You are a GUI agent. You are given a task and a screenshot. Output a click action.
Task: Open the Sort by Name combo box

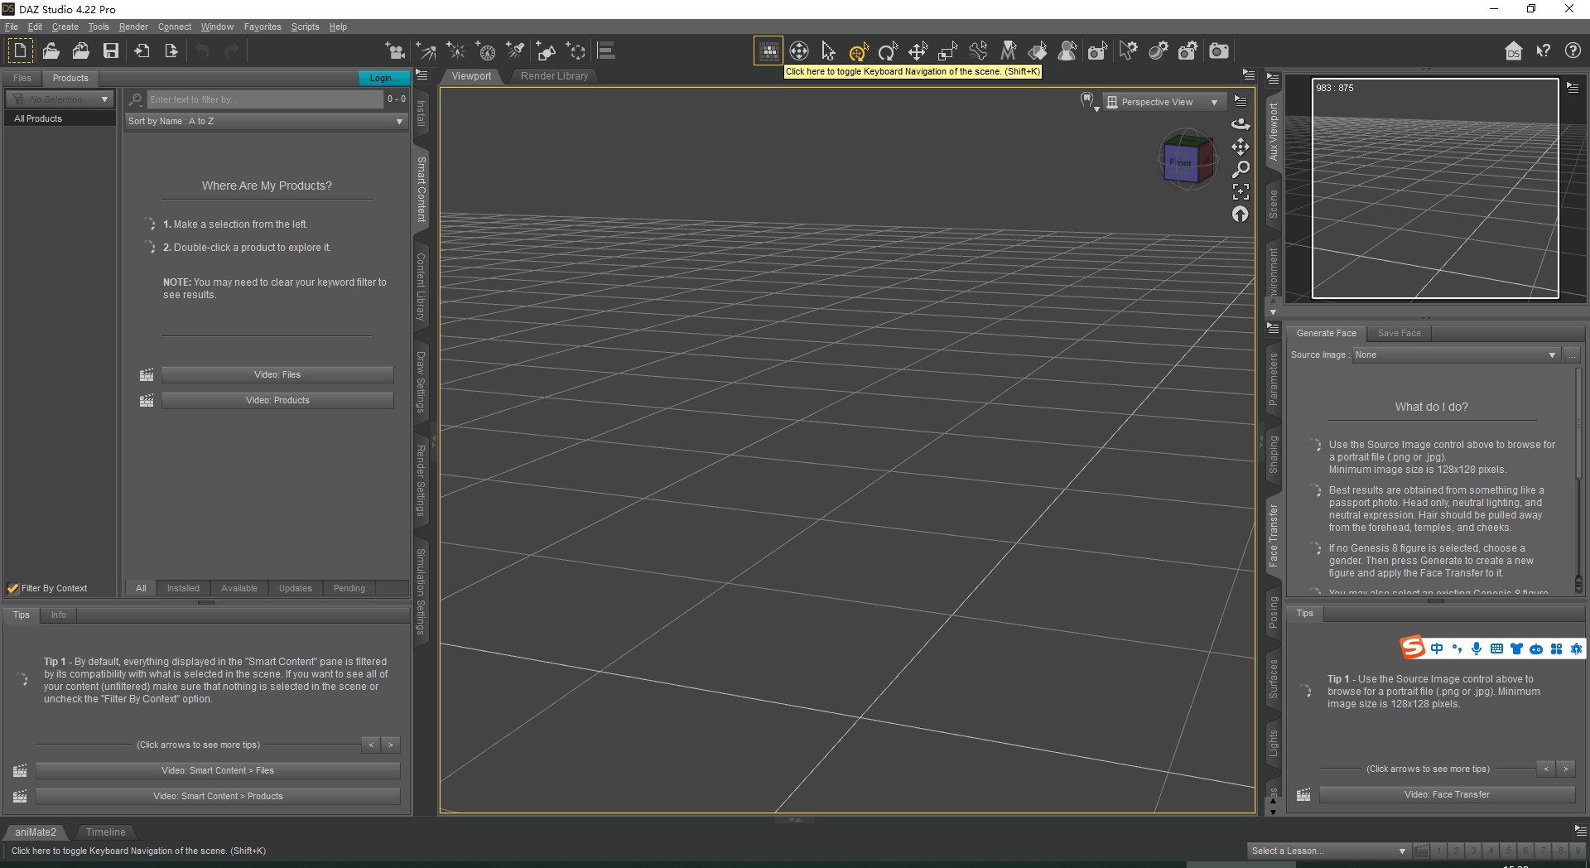265,121
